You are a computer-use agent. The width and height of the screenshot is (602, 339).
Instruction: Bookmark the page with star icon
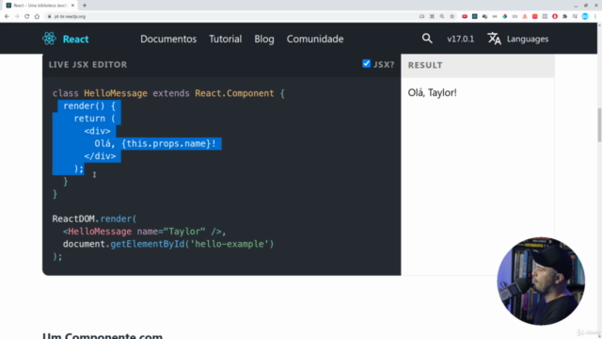click(x=451, y=16)
